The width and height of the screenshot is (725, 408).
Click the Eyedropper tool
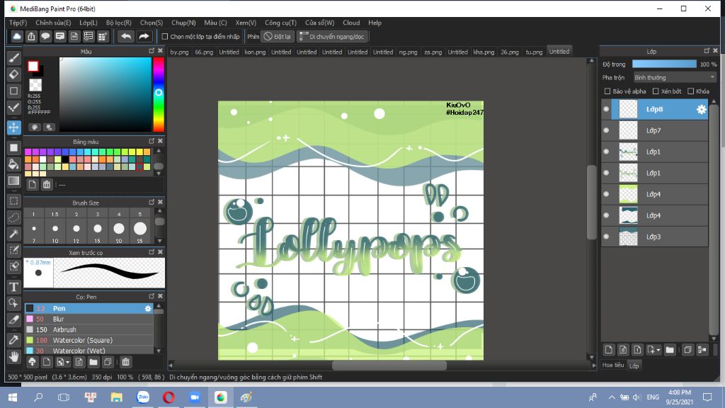[13, 339]
